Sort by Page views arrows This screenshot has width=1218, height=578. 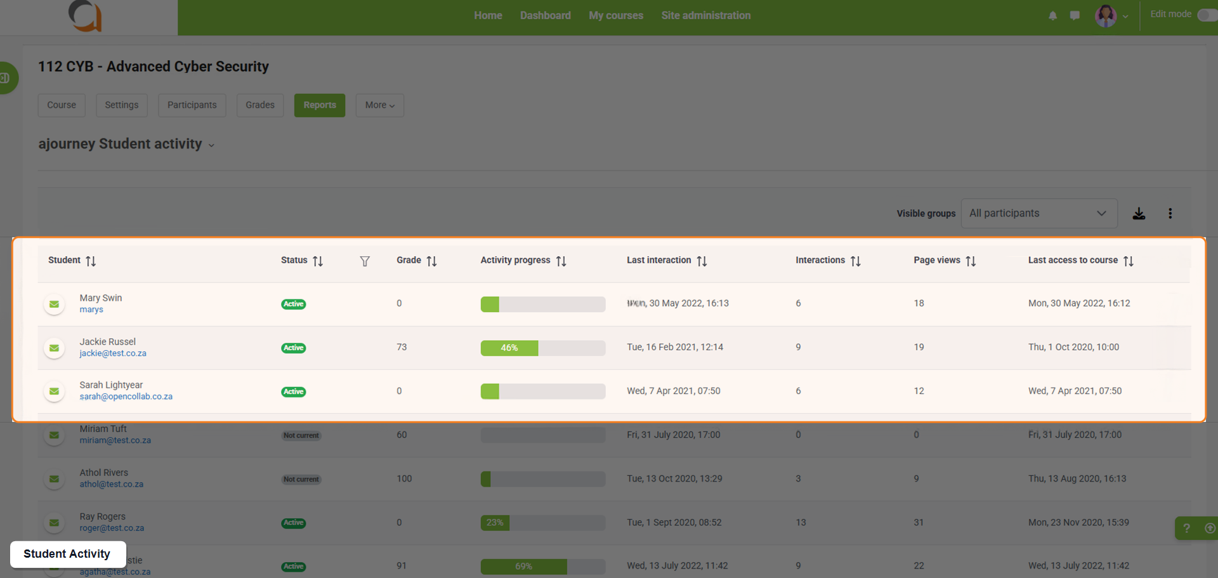click(971, 261)
